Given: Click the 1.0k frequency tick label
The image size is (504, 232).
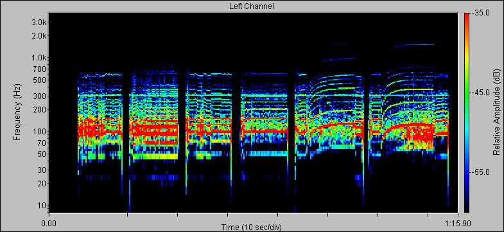Looking at the screenshot, I should click(39, 58).
